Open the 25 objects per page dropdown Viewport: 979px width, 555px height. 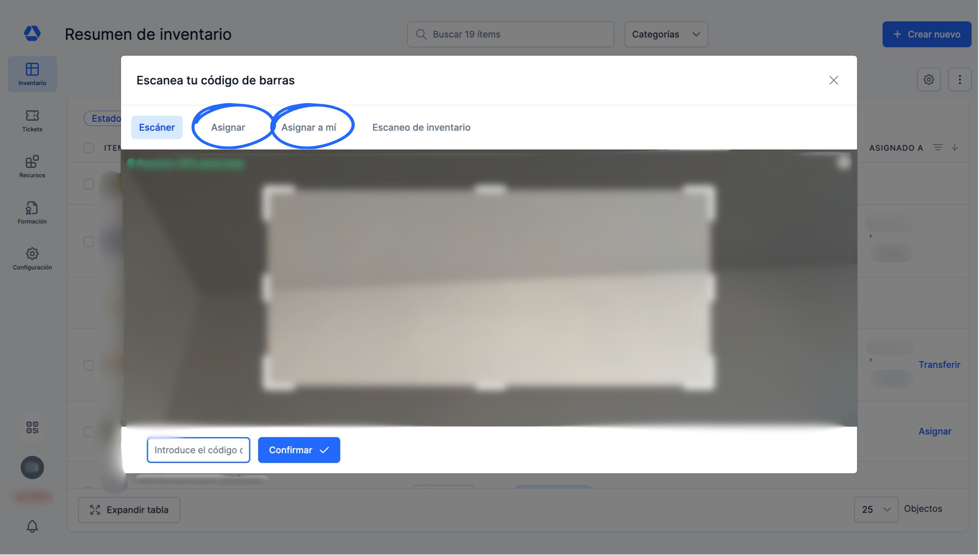click(876, 510)
